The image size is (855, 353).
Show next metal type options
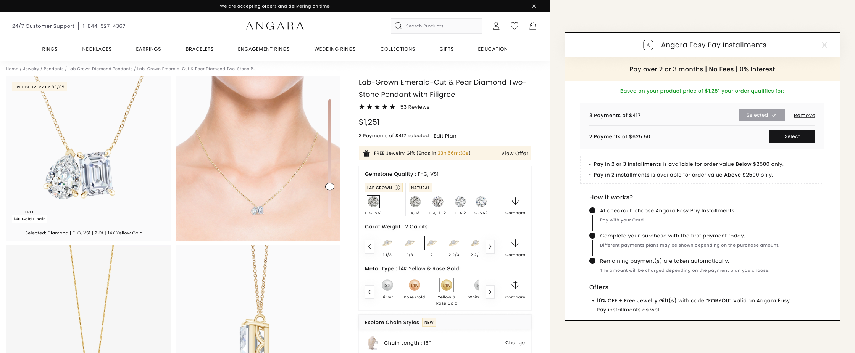490,292
